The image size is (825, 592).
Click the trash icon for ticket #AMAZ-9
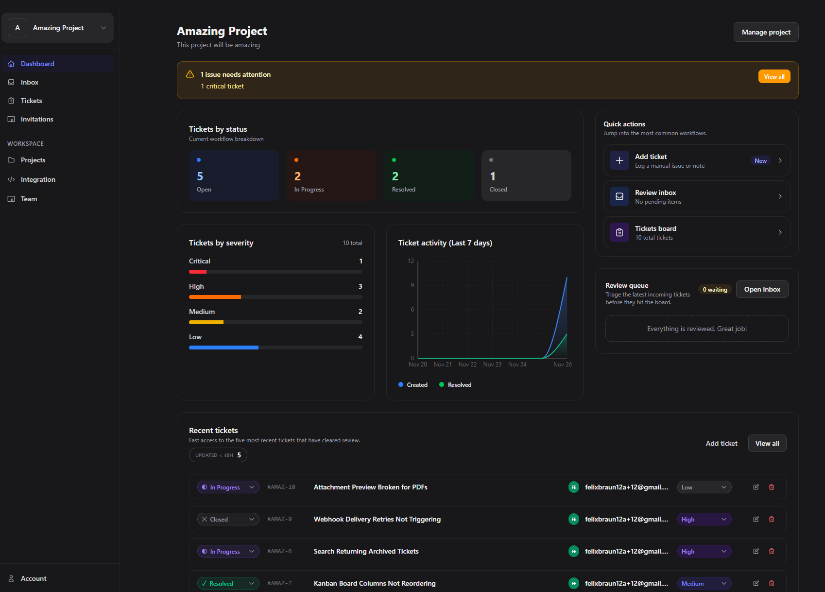tap(771, 519)
